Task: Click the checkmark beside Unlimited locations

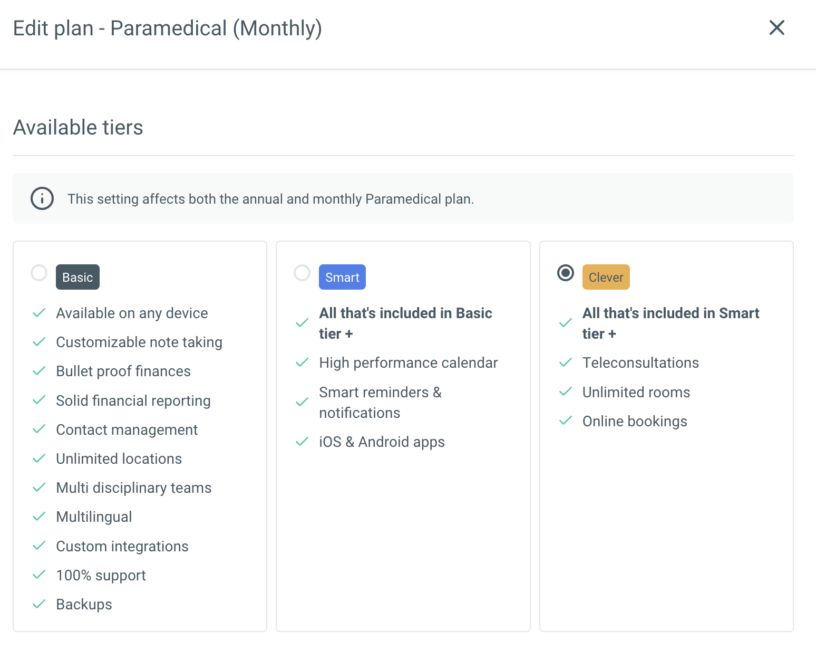Action: point(39,458)
